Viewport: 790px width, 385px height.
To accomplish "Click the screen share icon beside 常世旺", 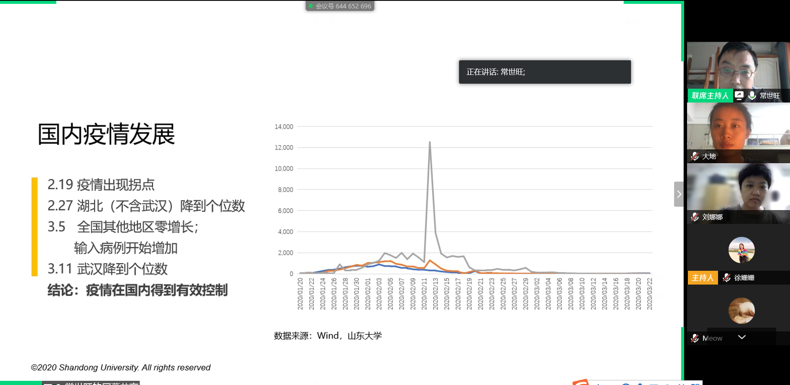I will [739, 95].
